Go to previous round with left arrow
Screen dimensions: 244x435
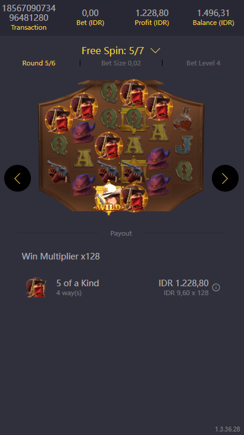(x=17, y=179)
